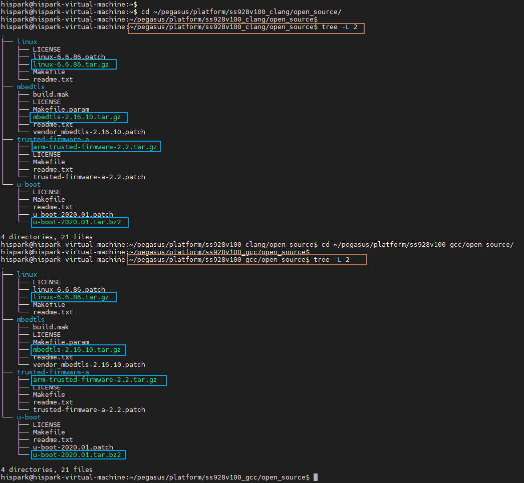524x483 pixels.
Task: Select u-boot-2020.01.patch in the gcc listing
Action: pos(73,447)
